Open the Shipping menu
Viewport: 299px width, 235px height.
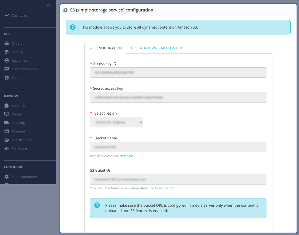pos(18,123)
